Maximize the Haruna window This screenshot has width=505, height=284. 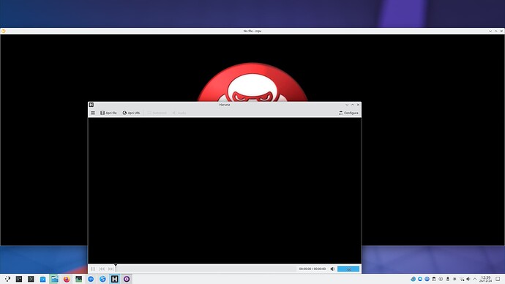[352, 105]
